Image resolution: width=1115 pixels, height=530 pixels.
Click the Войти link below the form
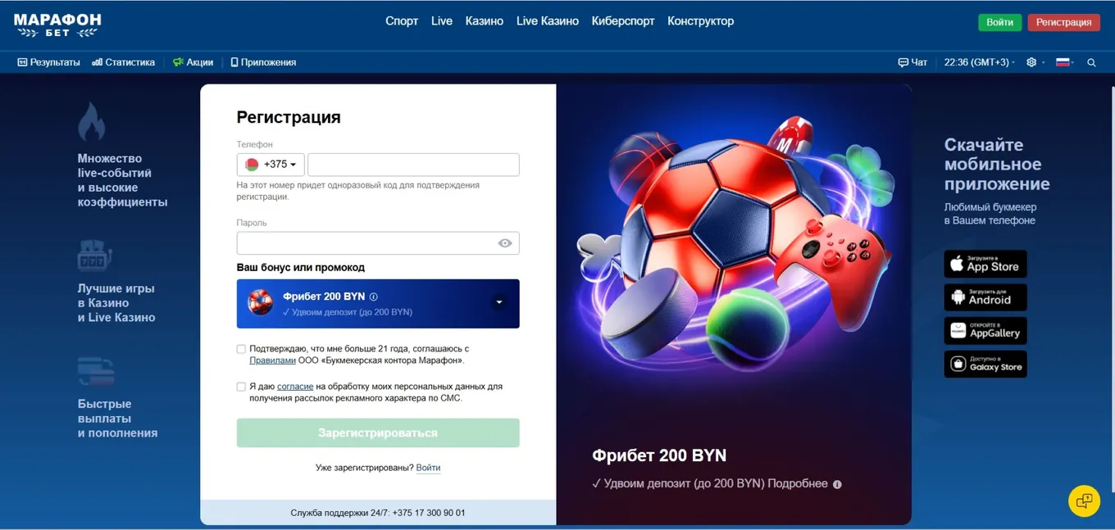pyautogui.click(x=428, y=468)
